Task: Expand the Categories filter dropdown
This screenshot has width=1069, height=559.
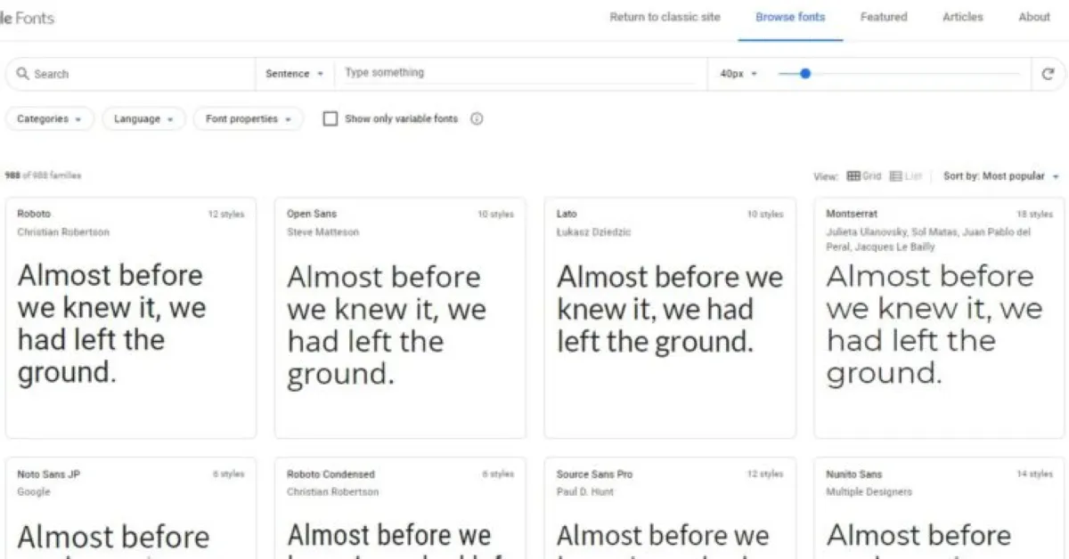Action: click(x=50, y=119)
